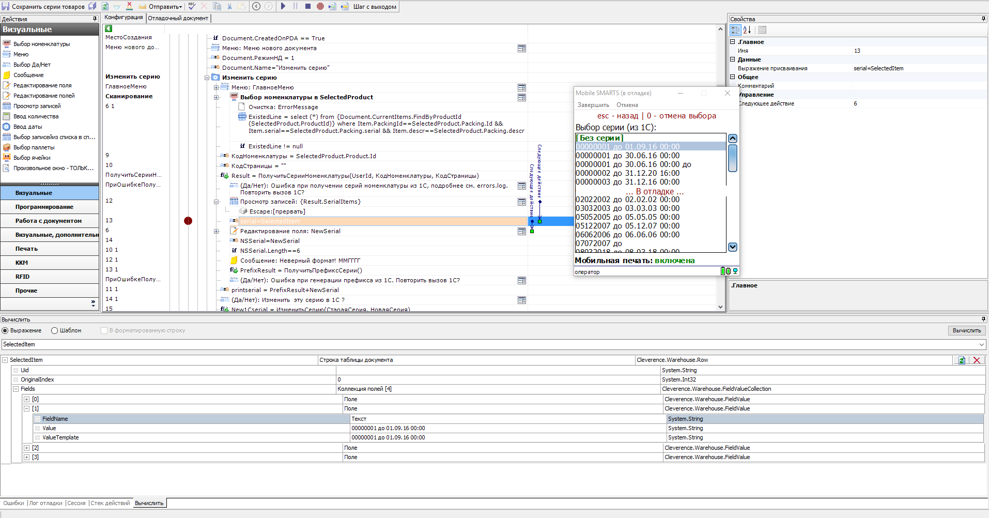This screenshot has width=989, height=518.
Task: Open the 'RFID' action category
Action: pos(50,277)
